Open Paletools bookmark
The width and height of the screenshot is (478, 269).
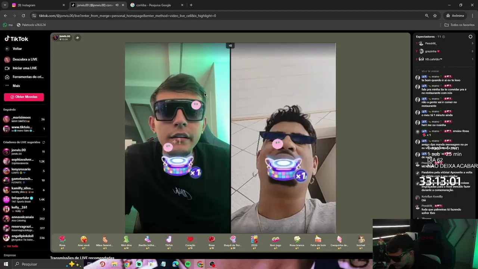pyautogui.click(x=31, y=25)
